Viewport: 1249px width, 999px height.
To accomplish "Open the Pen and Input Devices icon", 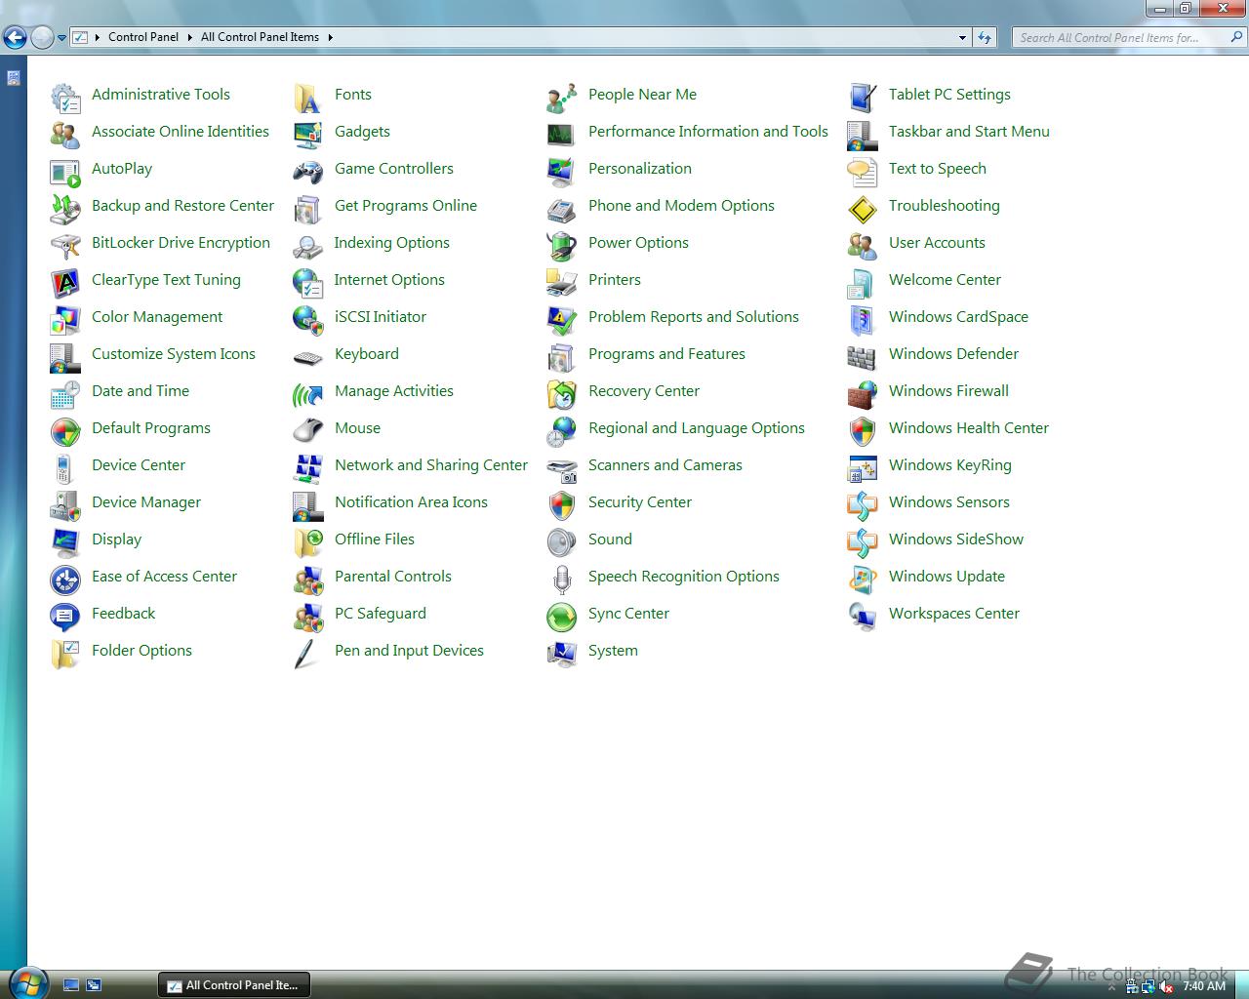I will click(x=308, y=653).
